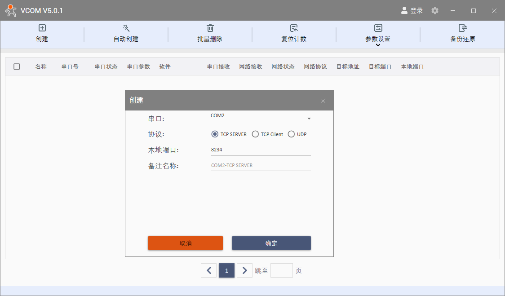Image resolution: width=505 pixels, height=296 pixels.
Task: Click the 创建 (Create) toolbar icon
Action: point(42,28)
